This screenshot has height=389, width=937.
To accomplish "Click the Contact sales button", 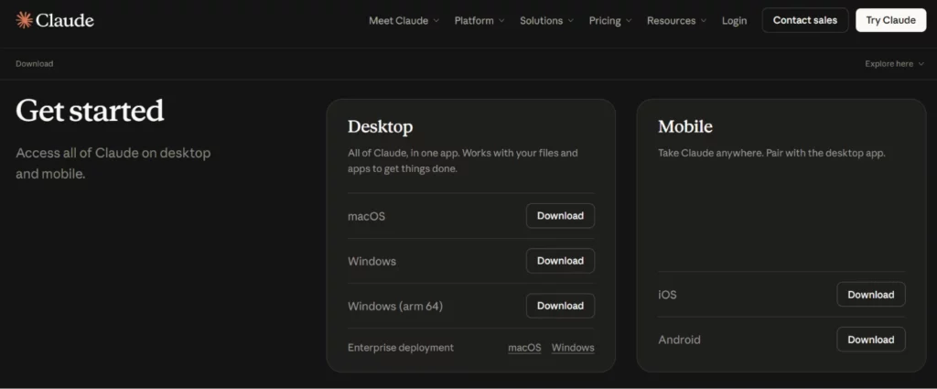I will coord(805,20).
